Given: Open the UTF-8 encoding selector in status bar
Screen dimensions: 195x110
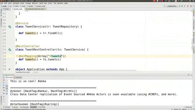Looking at the screenshot, I should (184, 109).
